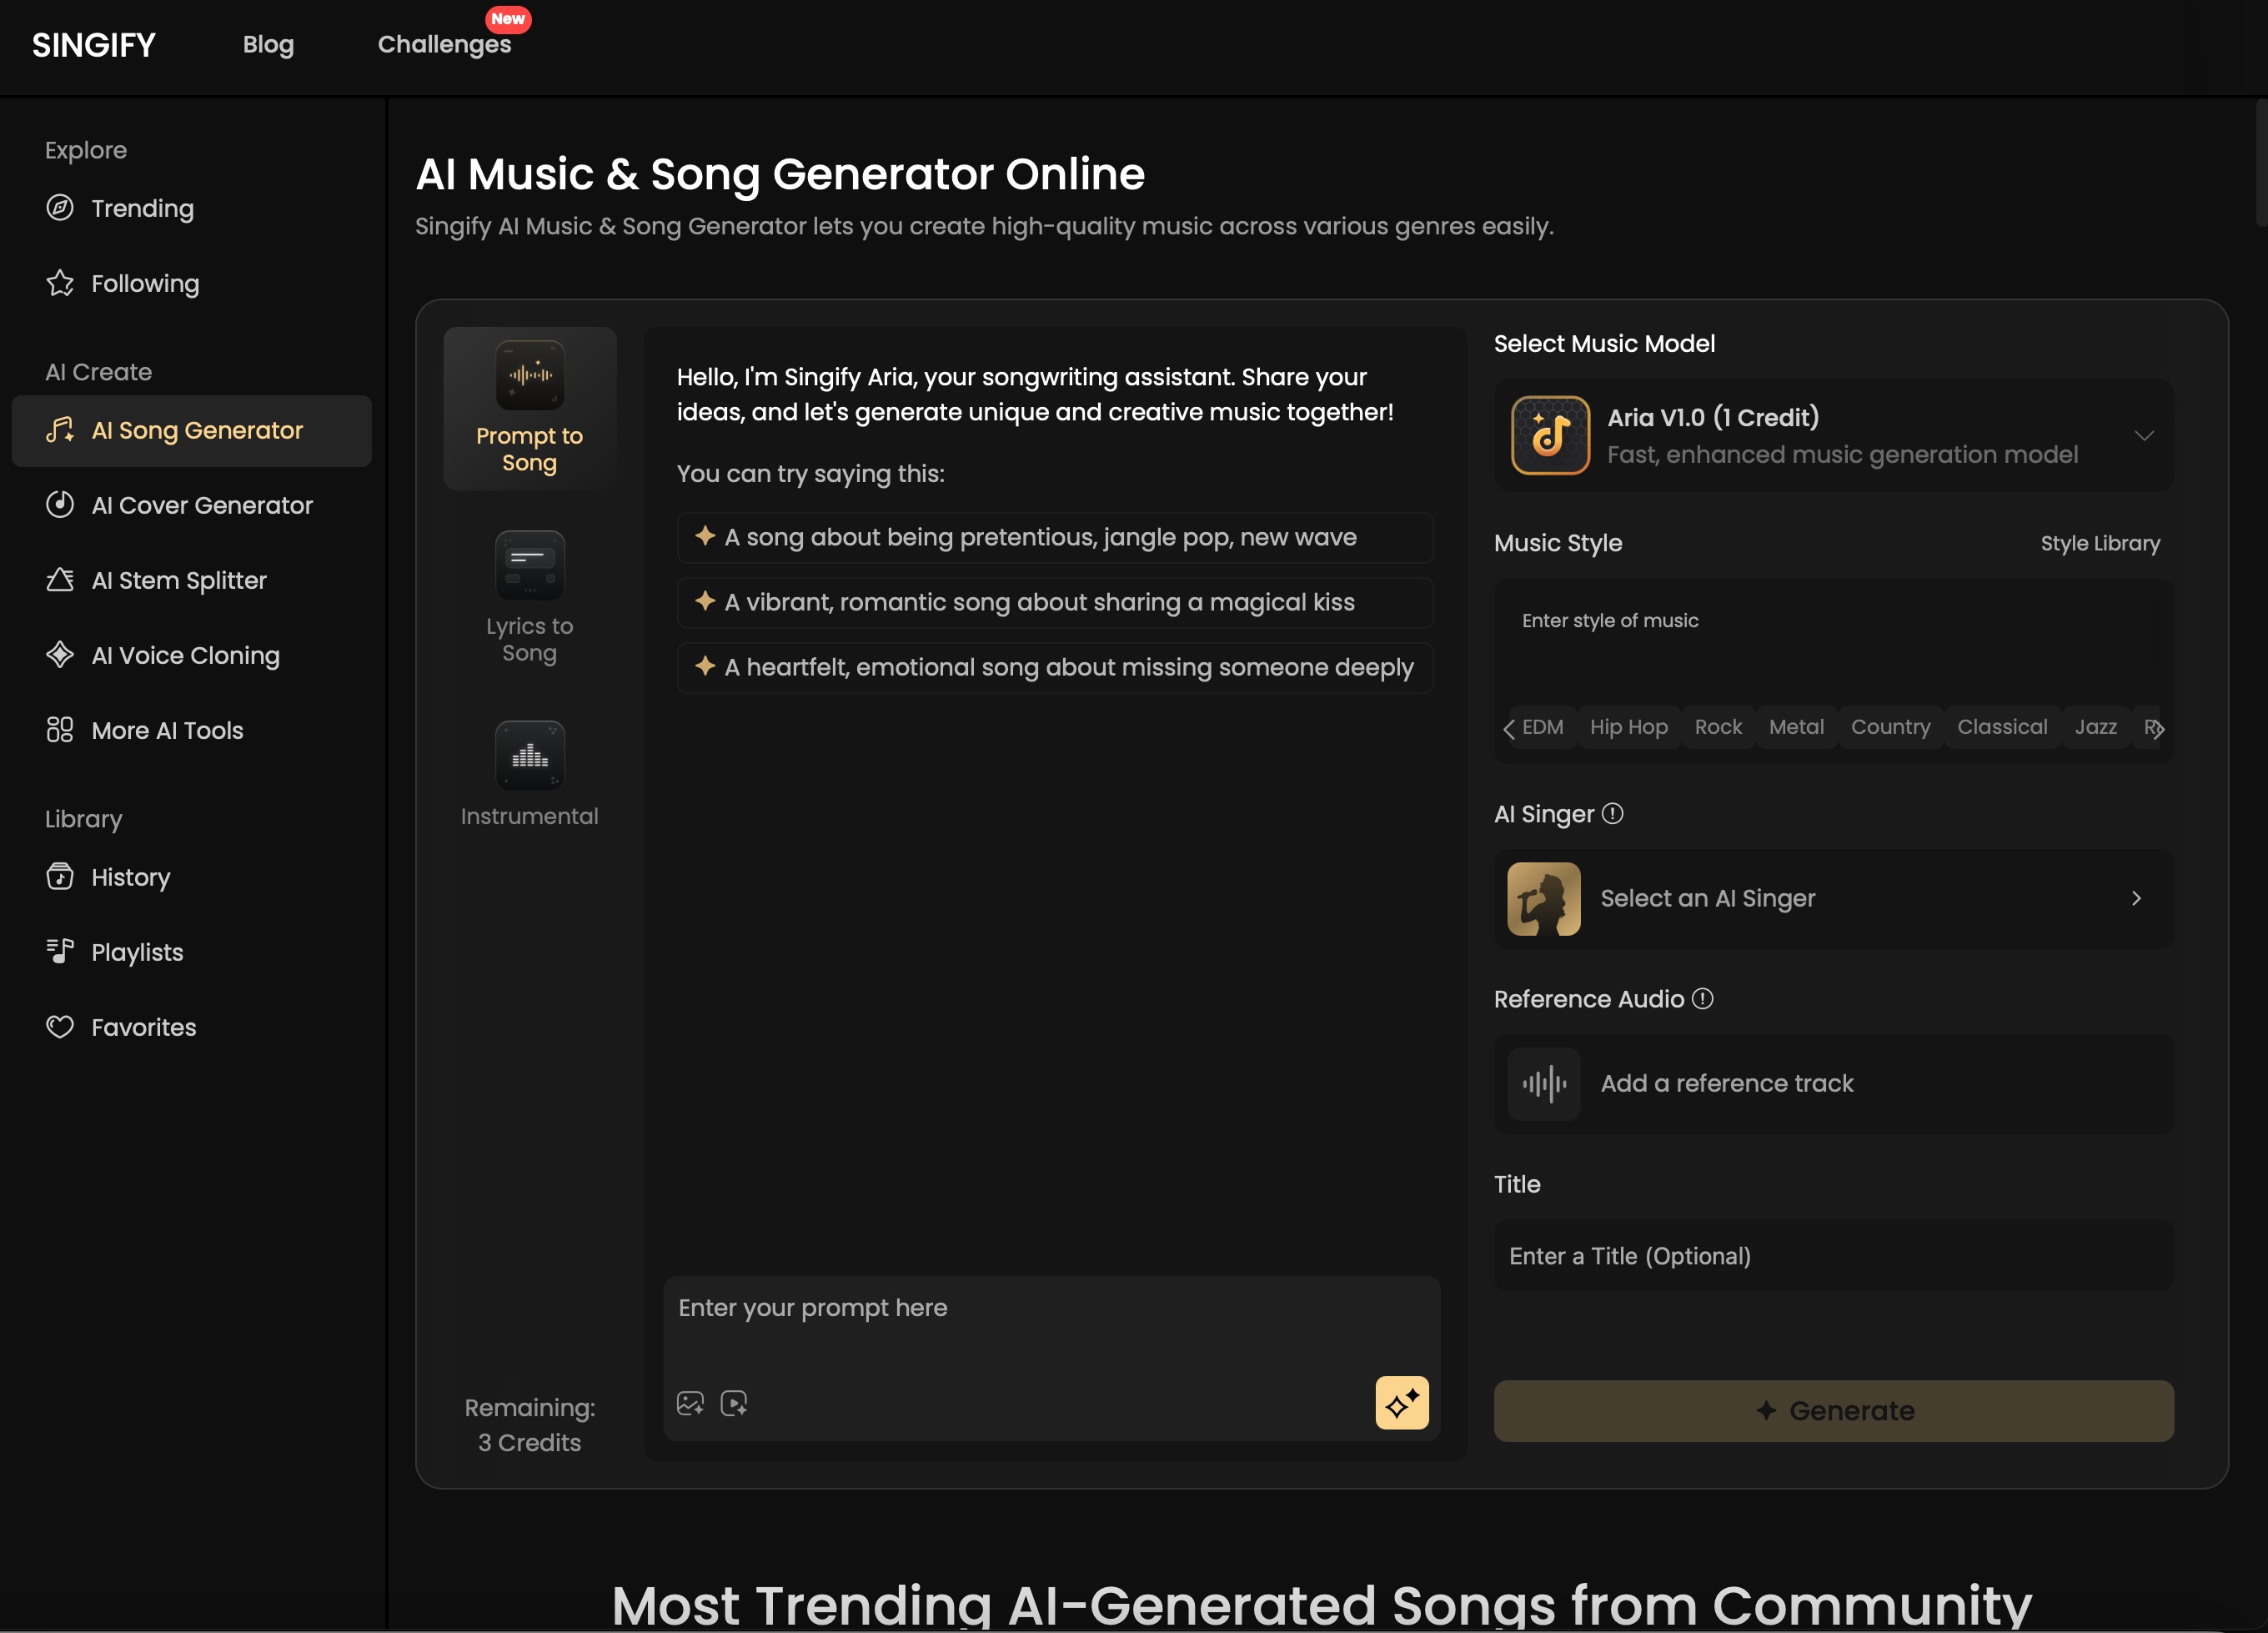2268x1633 pixels.
Task: Click the AI Cover Generator disc icon
Action: click(x=60, y=505)
